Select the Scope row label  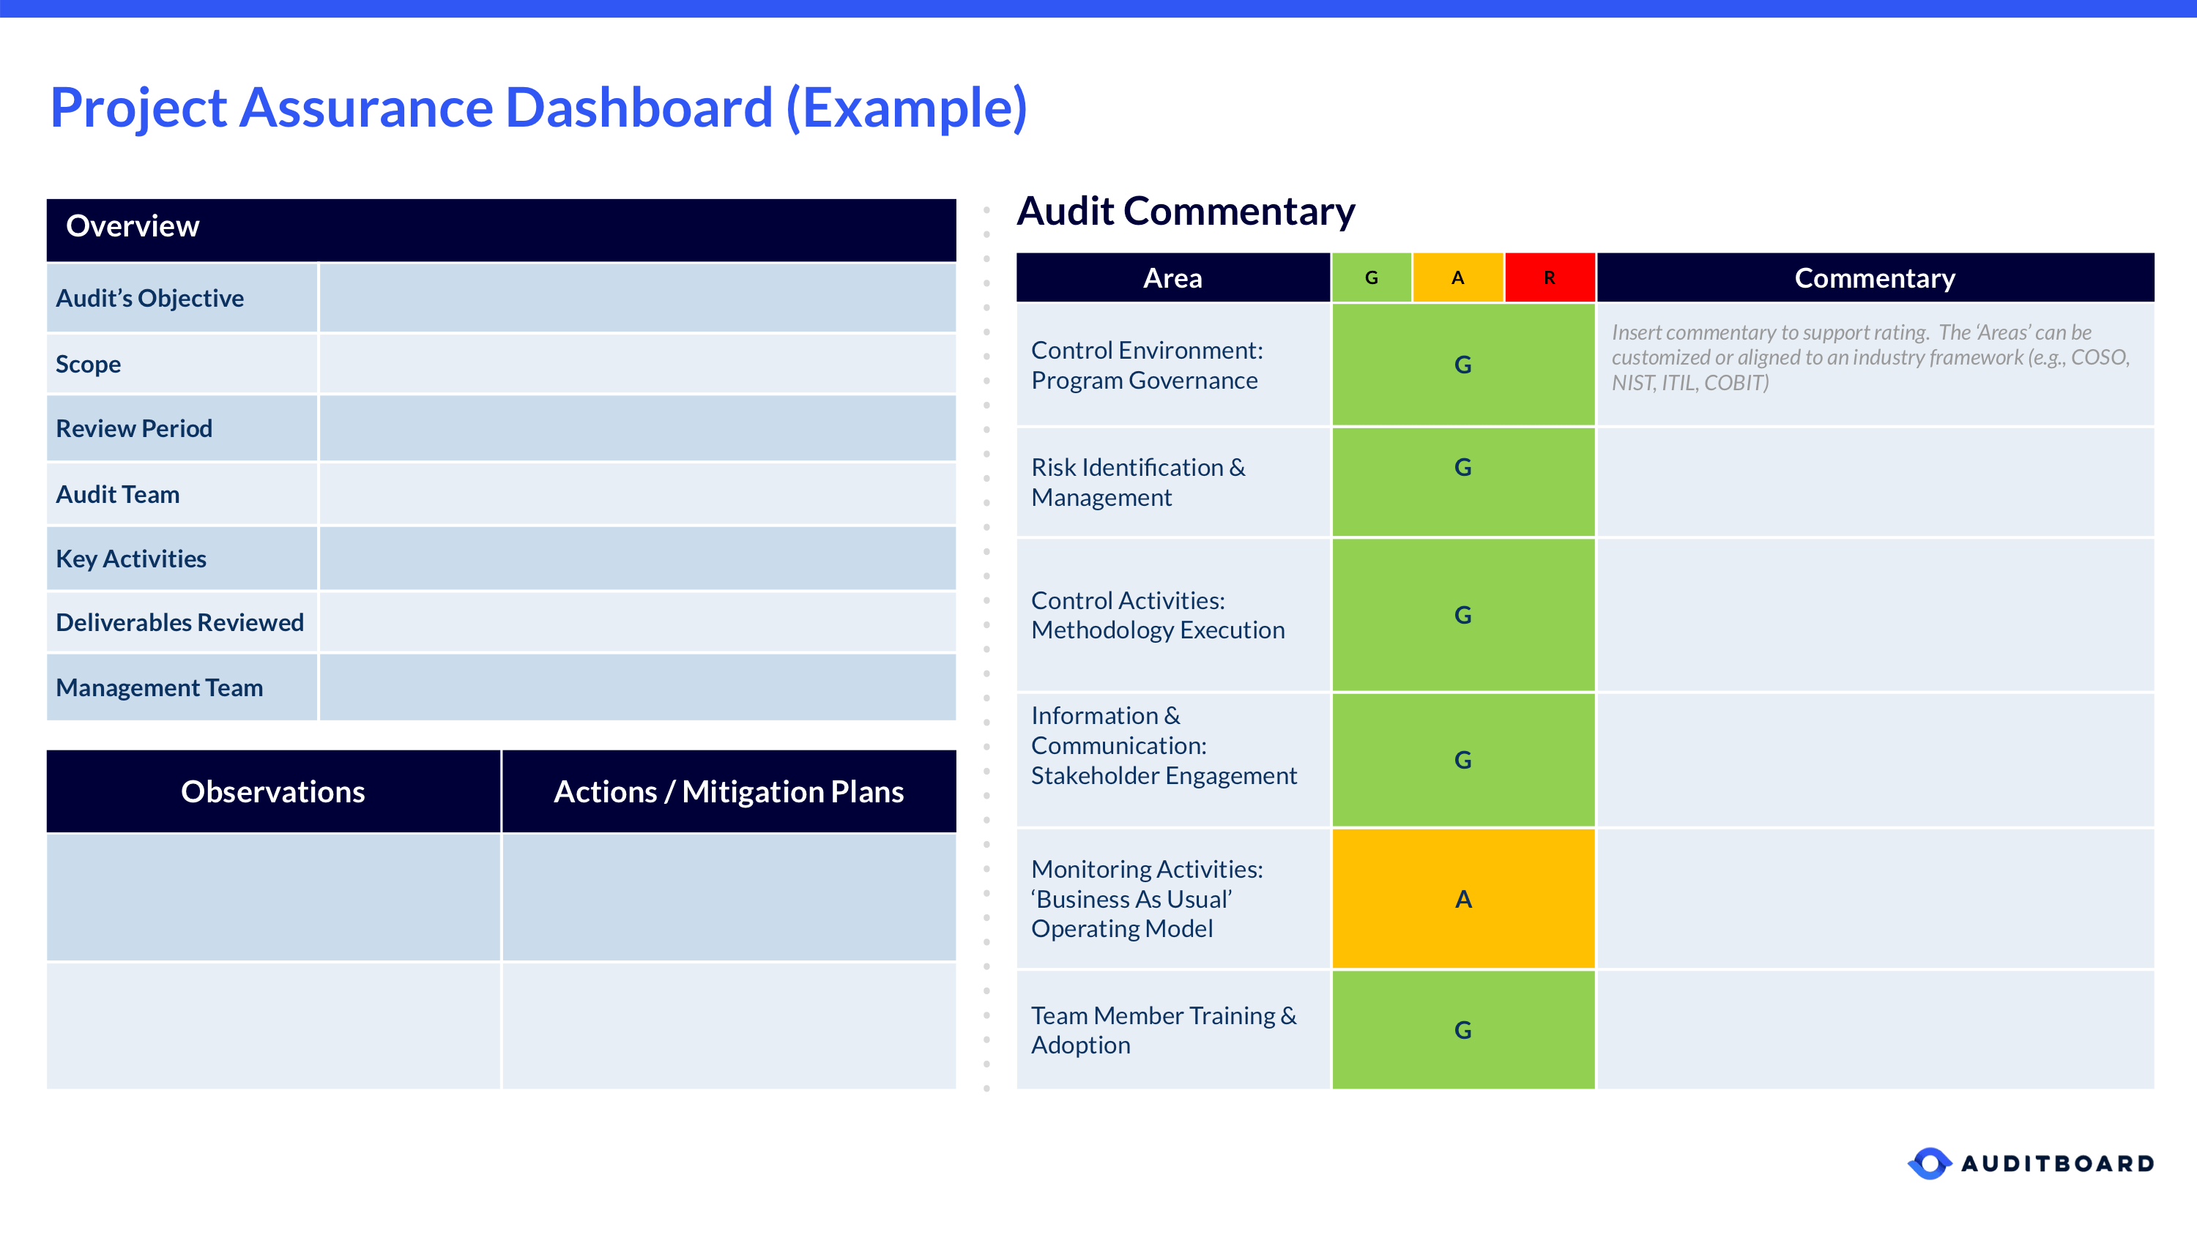[88, 364]
